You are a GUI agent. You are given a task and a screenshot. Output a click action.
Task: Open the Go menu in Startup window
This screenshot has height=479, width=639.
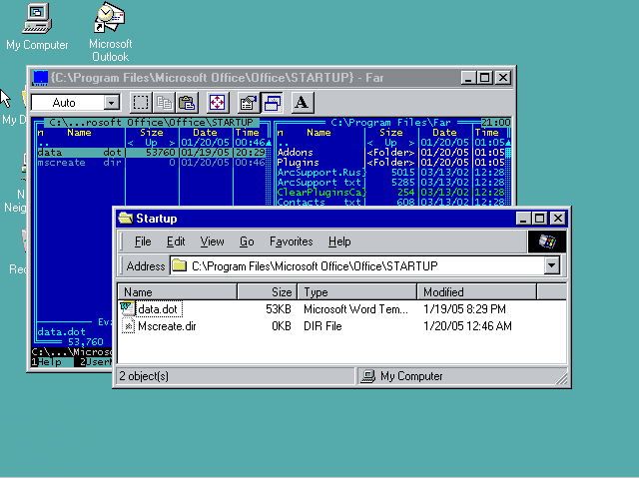(x=247, y=241)
